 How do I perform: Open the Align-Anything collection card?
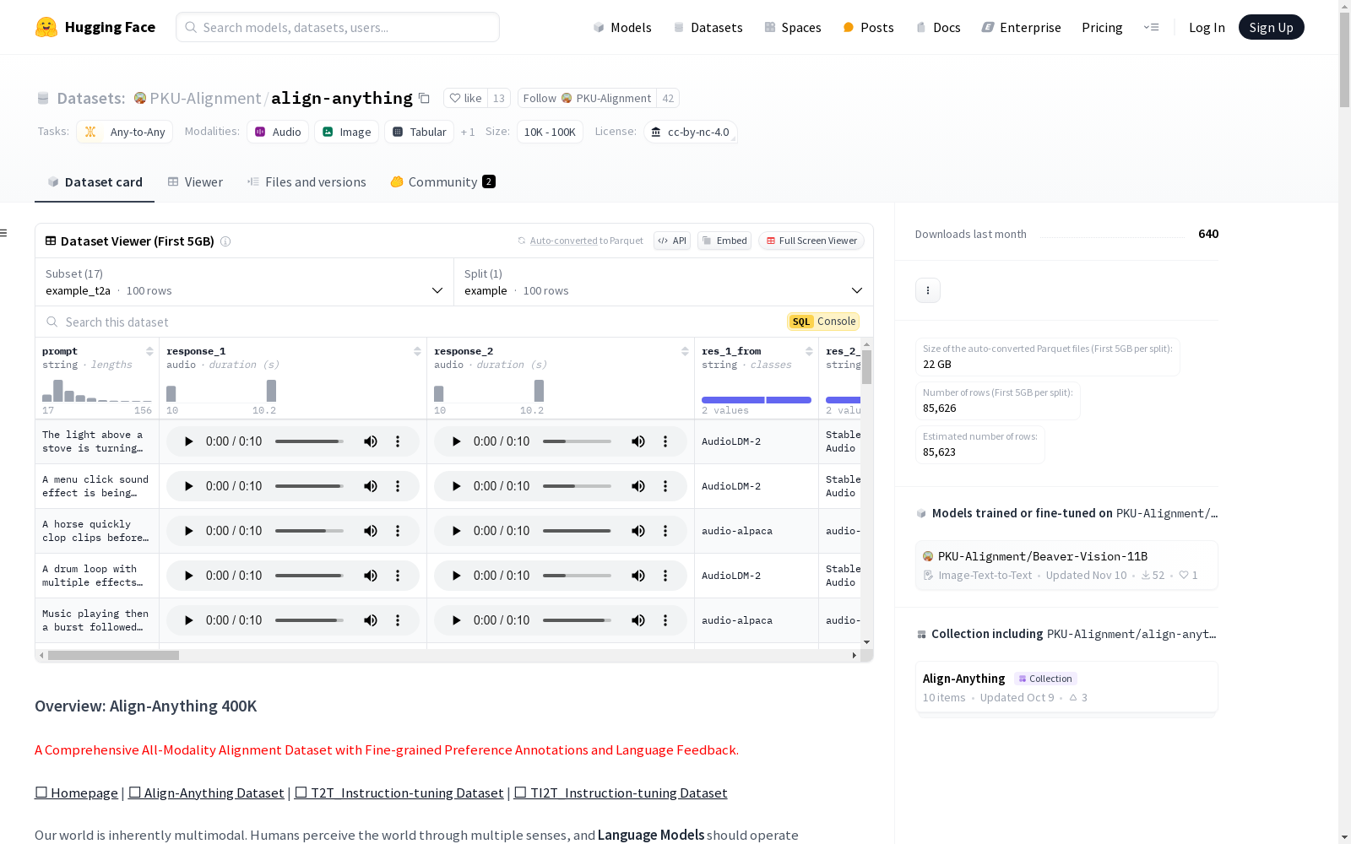(x=1066, y=688)
